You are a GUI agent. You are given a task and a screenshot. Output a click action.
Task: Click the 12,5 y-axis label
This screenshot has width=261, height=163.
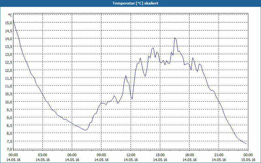tap(8, 62)
